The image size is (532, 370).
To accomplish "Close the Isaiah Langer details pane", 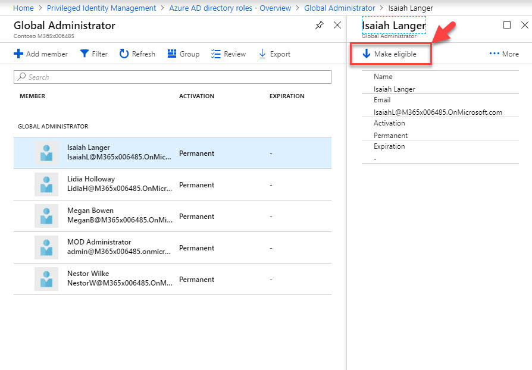I will [524, 25].
